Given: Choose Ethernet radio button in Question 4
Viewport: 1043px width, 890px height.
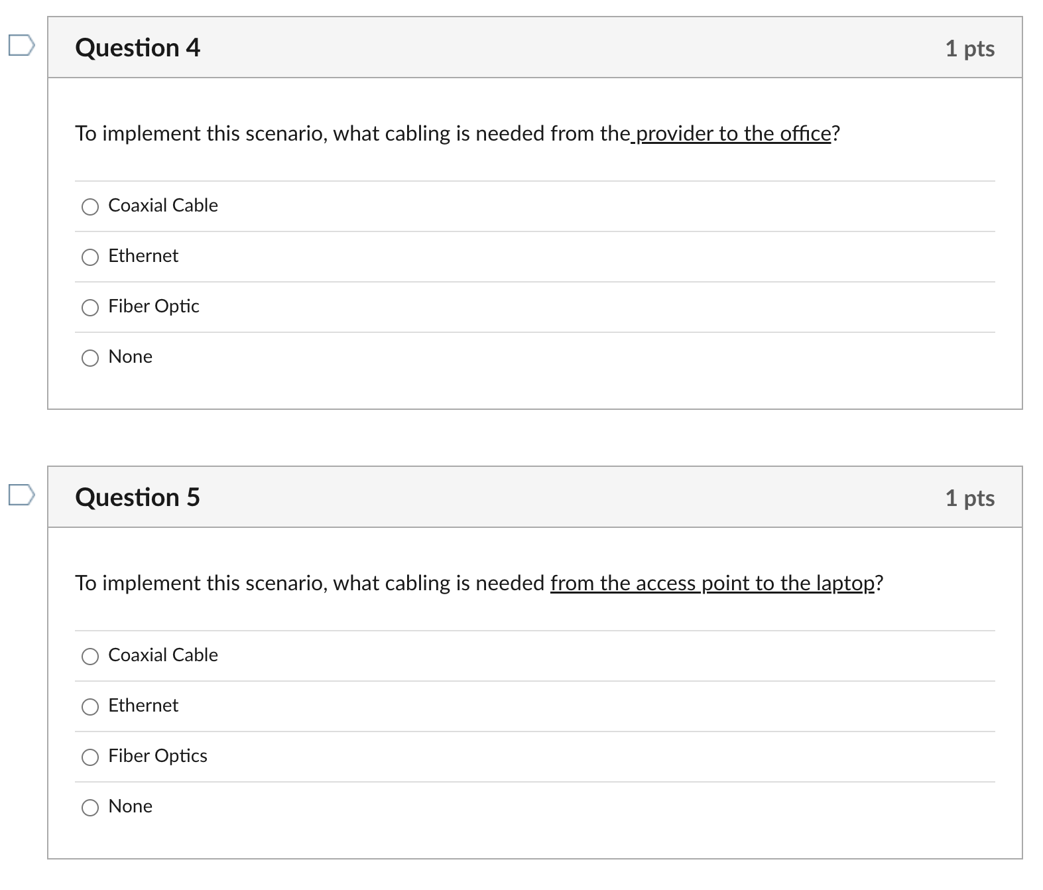Looking at the screenshot, I should click(90, 257).
